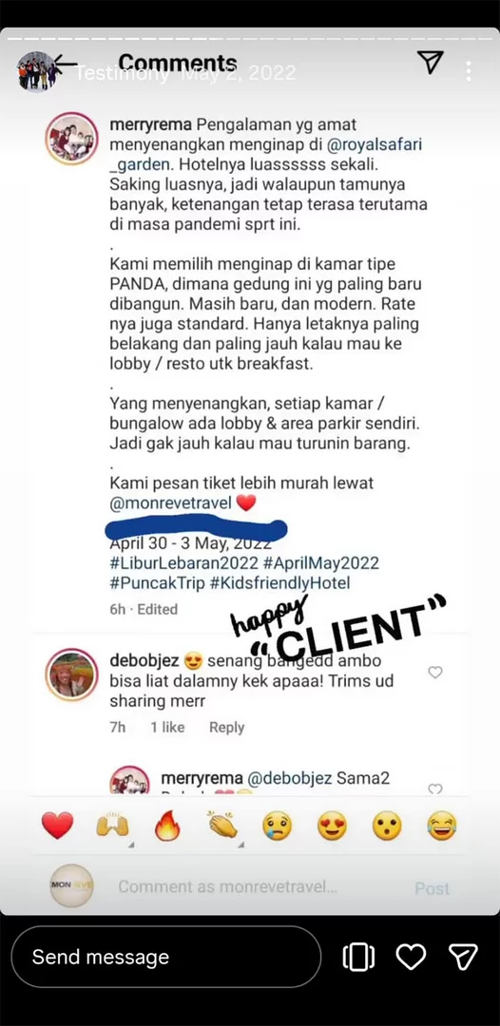Open the @monrevetravel mention link
500x1026 pixels.
pyautogui.click(x=171, y=503)
